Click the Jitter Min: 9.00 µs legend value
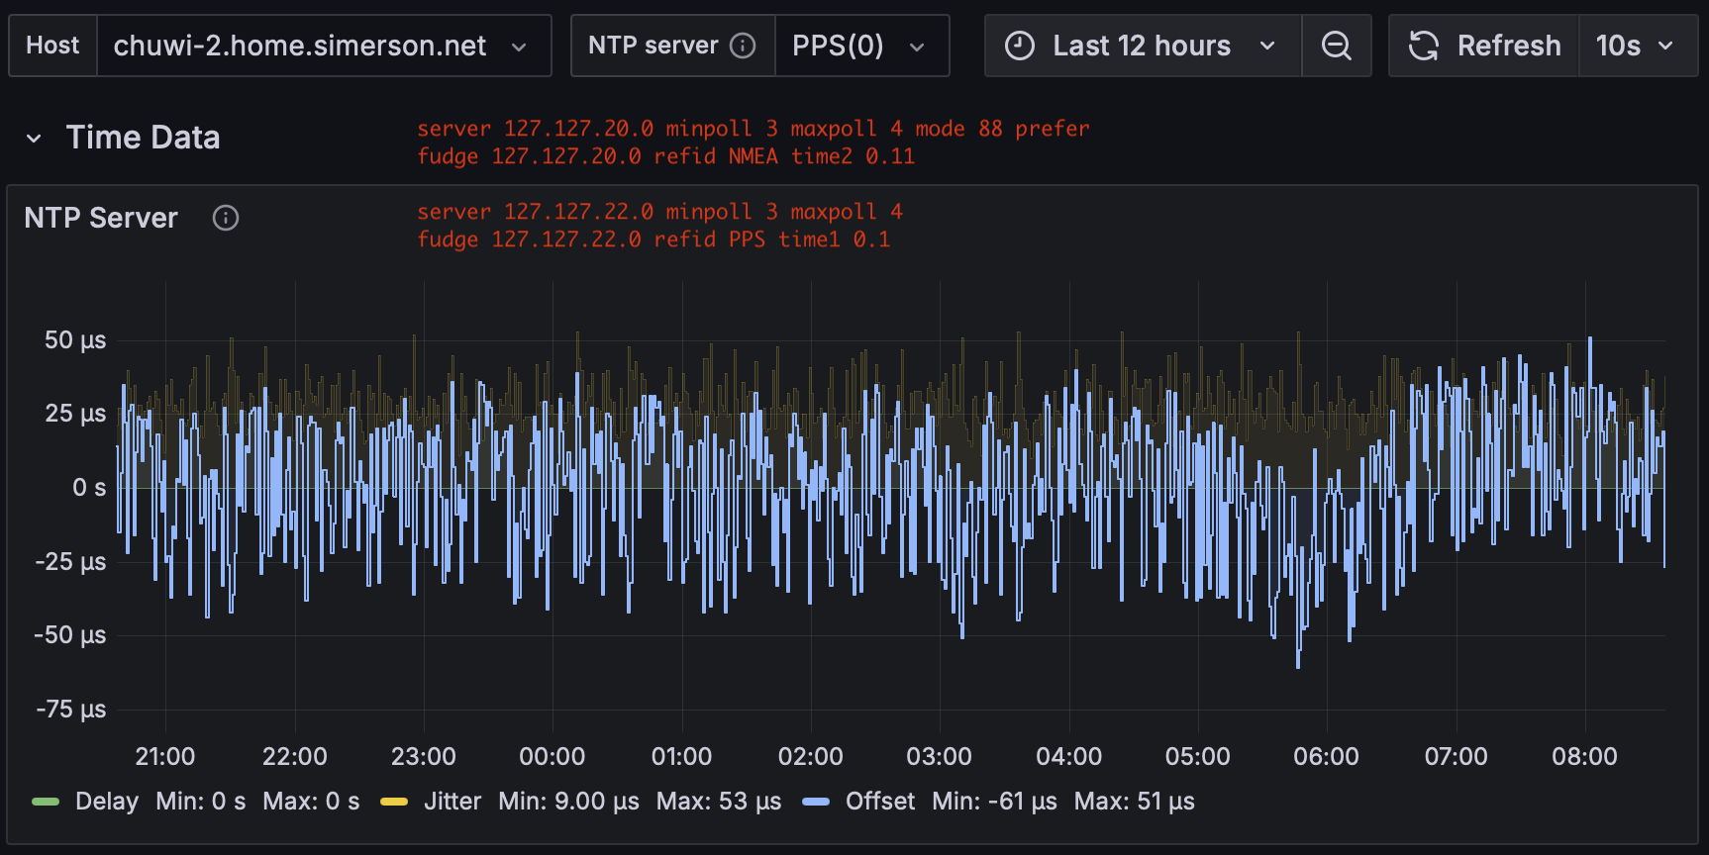Viewport: 1709px width, 855px height. [568, 802]
